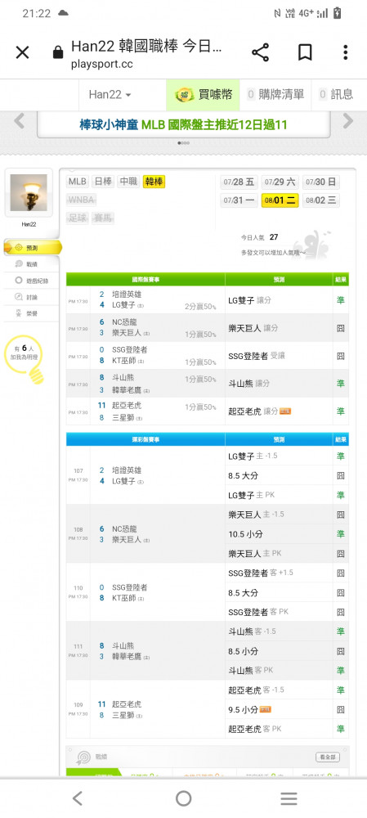Open the three-dot browser menu
This screenshot has width=367, height=818.
point(345,52)
